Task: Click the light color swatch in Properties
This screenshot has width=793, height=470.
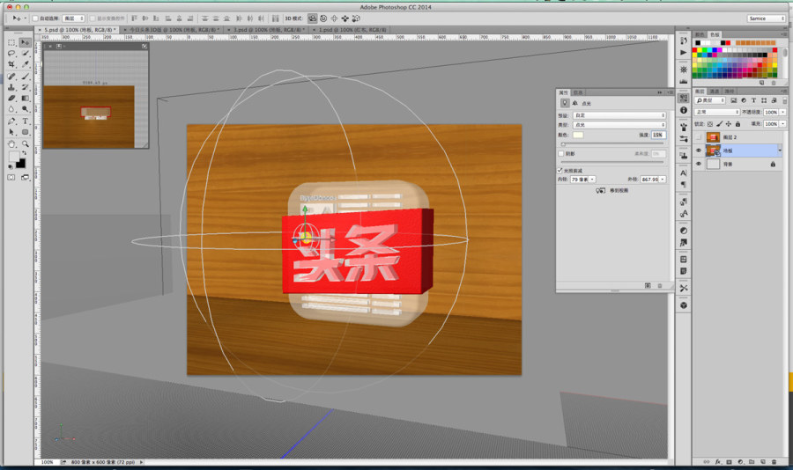Action: (578, 135)
